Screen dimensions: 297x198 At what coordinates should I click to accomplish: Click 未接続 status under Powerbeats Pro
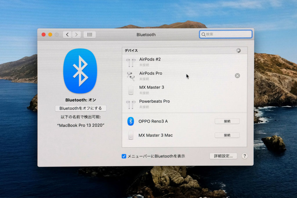pyautogui.click(x=144, y=107)
